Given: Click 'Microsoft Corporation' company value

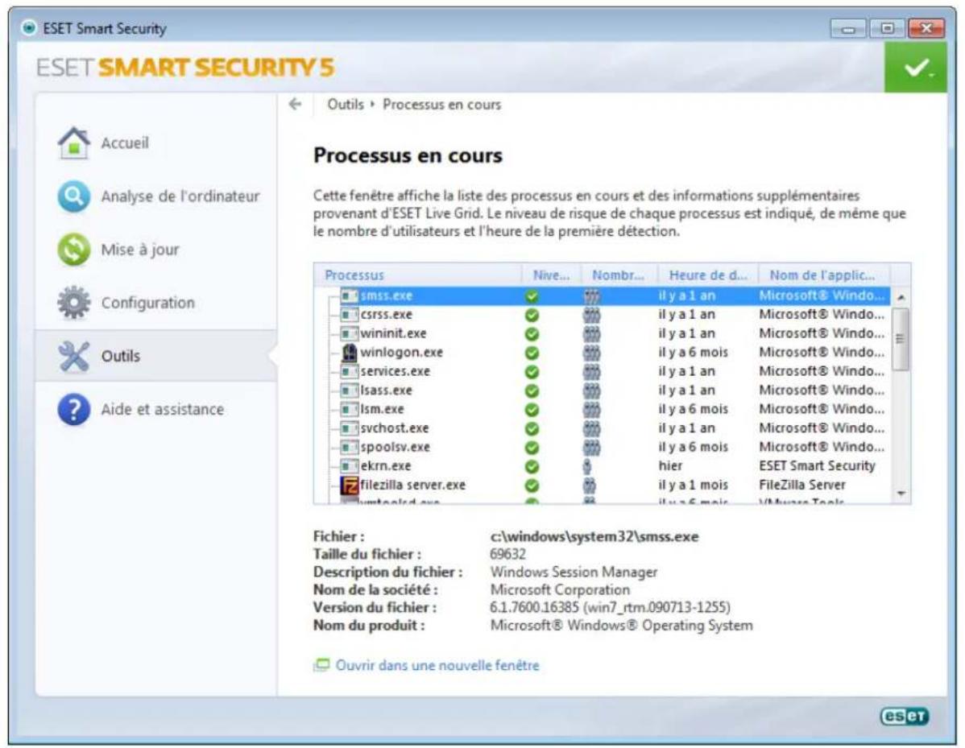Looking at the screenshot, I should 560,590.
